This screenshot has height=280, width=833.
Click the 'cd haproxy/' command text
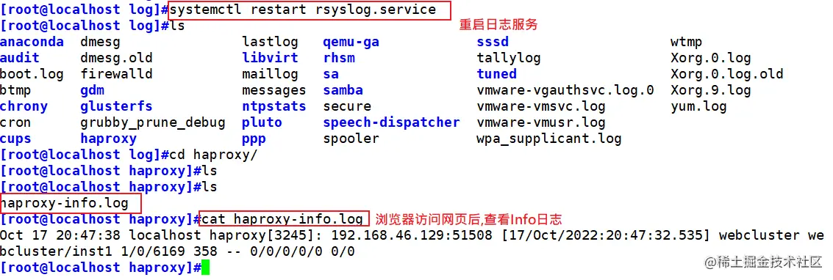[213, 155]
